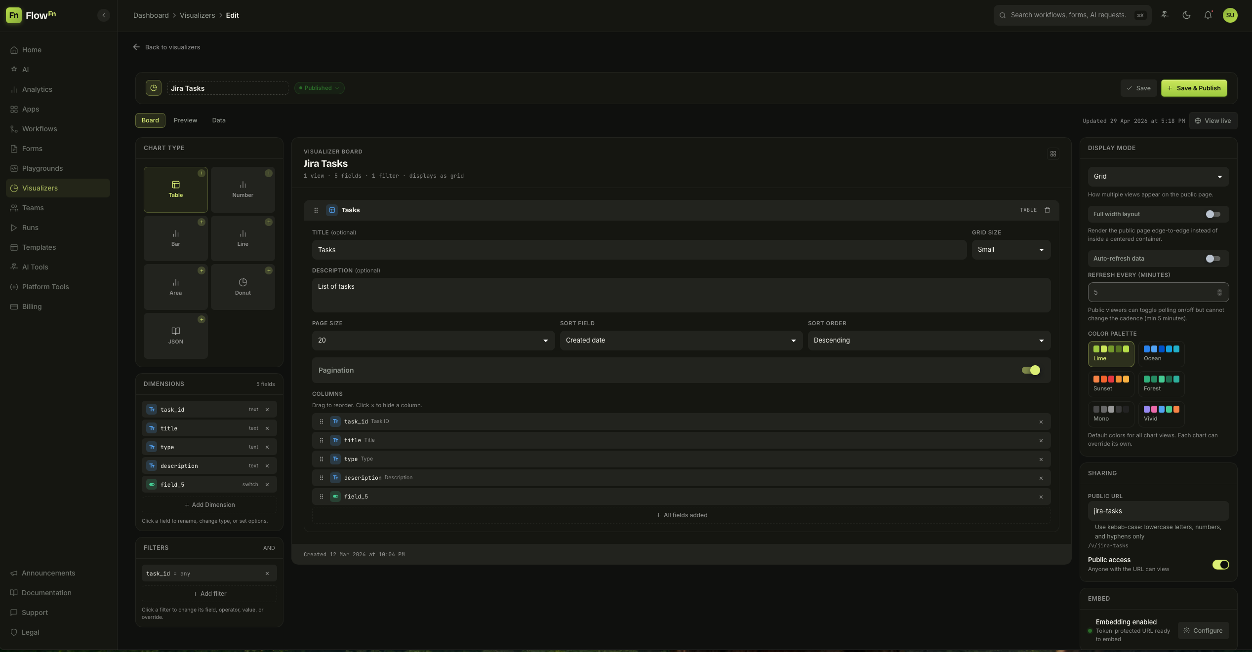The image size is (1252, 652).
Task: Click the AI tools icon in the top bar
Action: pos(1165,15)
